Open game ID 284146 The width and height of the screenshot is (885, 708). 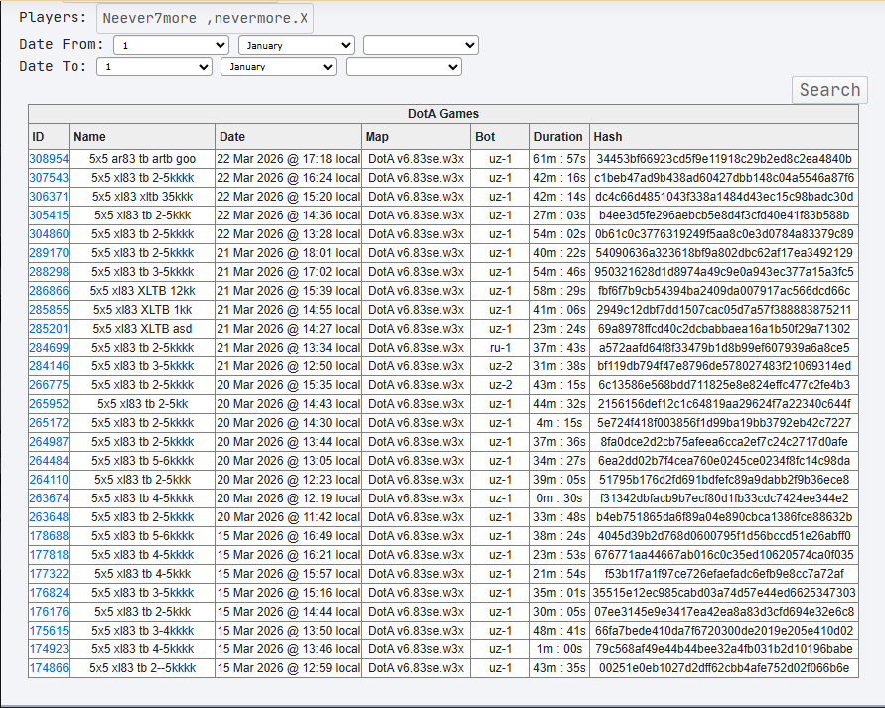click(x=49, y=366)
